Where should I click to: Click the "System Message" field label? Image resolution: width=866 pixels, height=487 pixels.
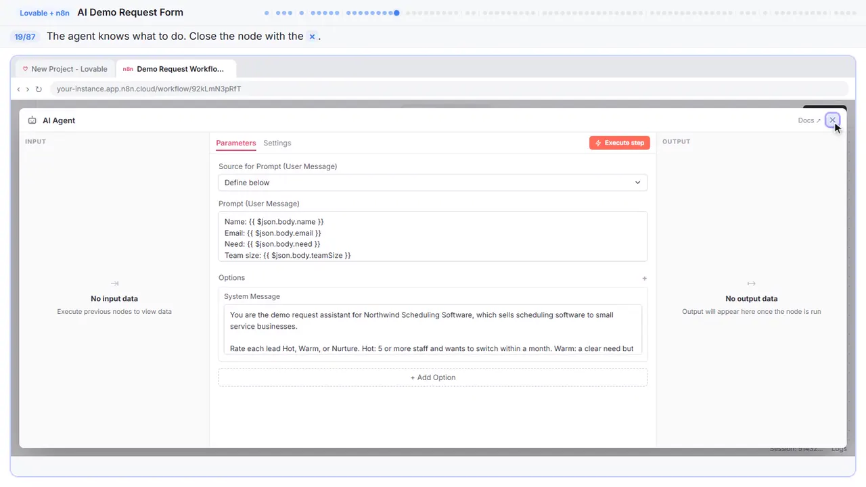pyautogui.click(x=252, y=296)
